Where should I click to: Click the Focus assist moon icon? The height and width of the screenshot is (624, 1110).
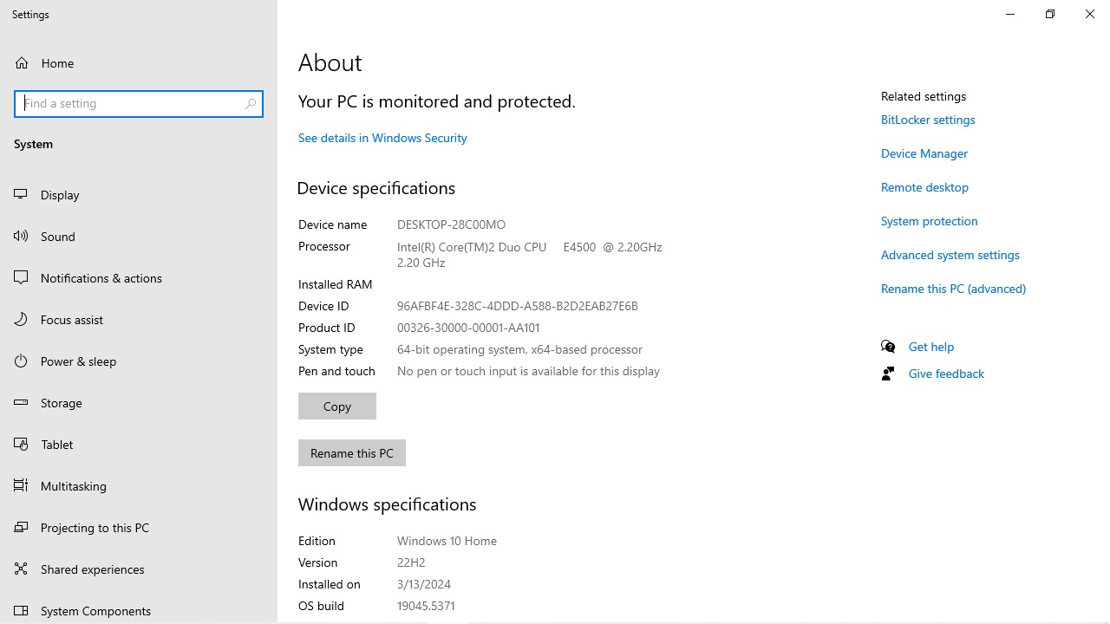(x=22, y=320)
